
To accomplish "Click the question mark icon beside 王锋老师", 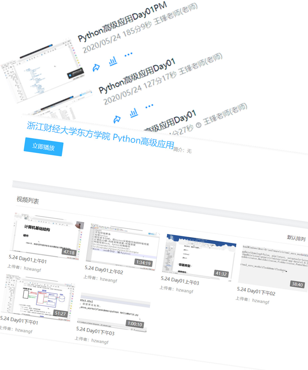I will pos(198,125).
